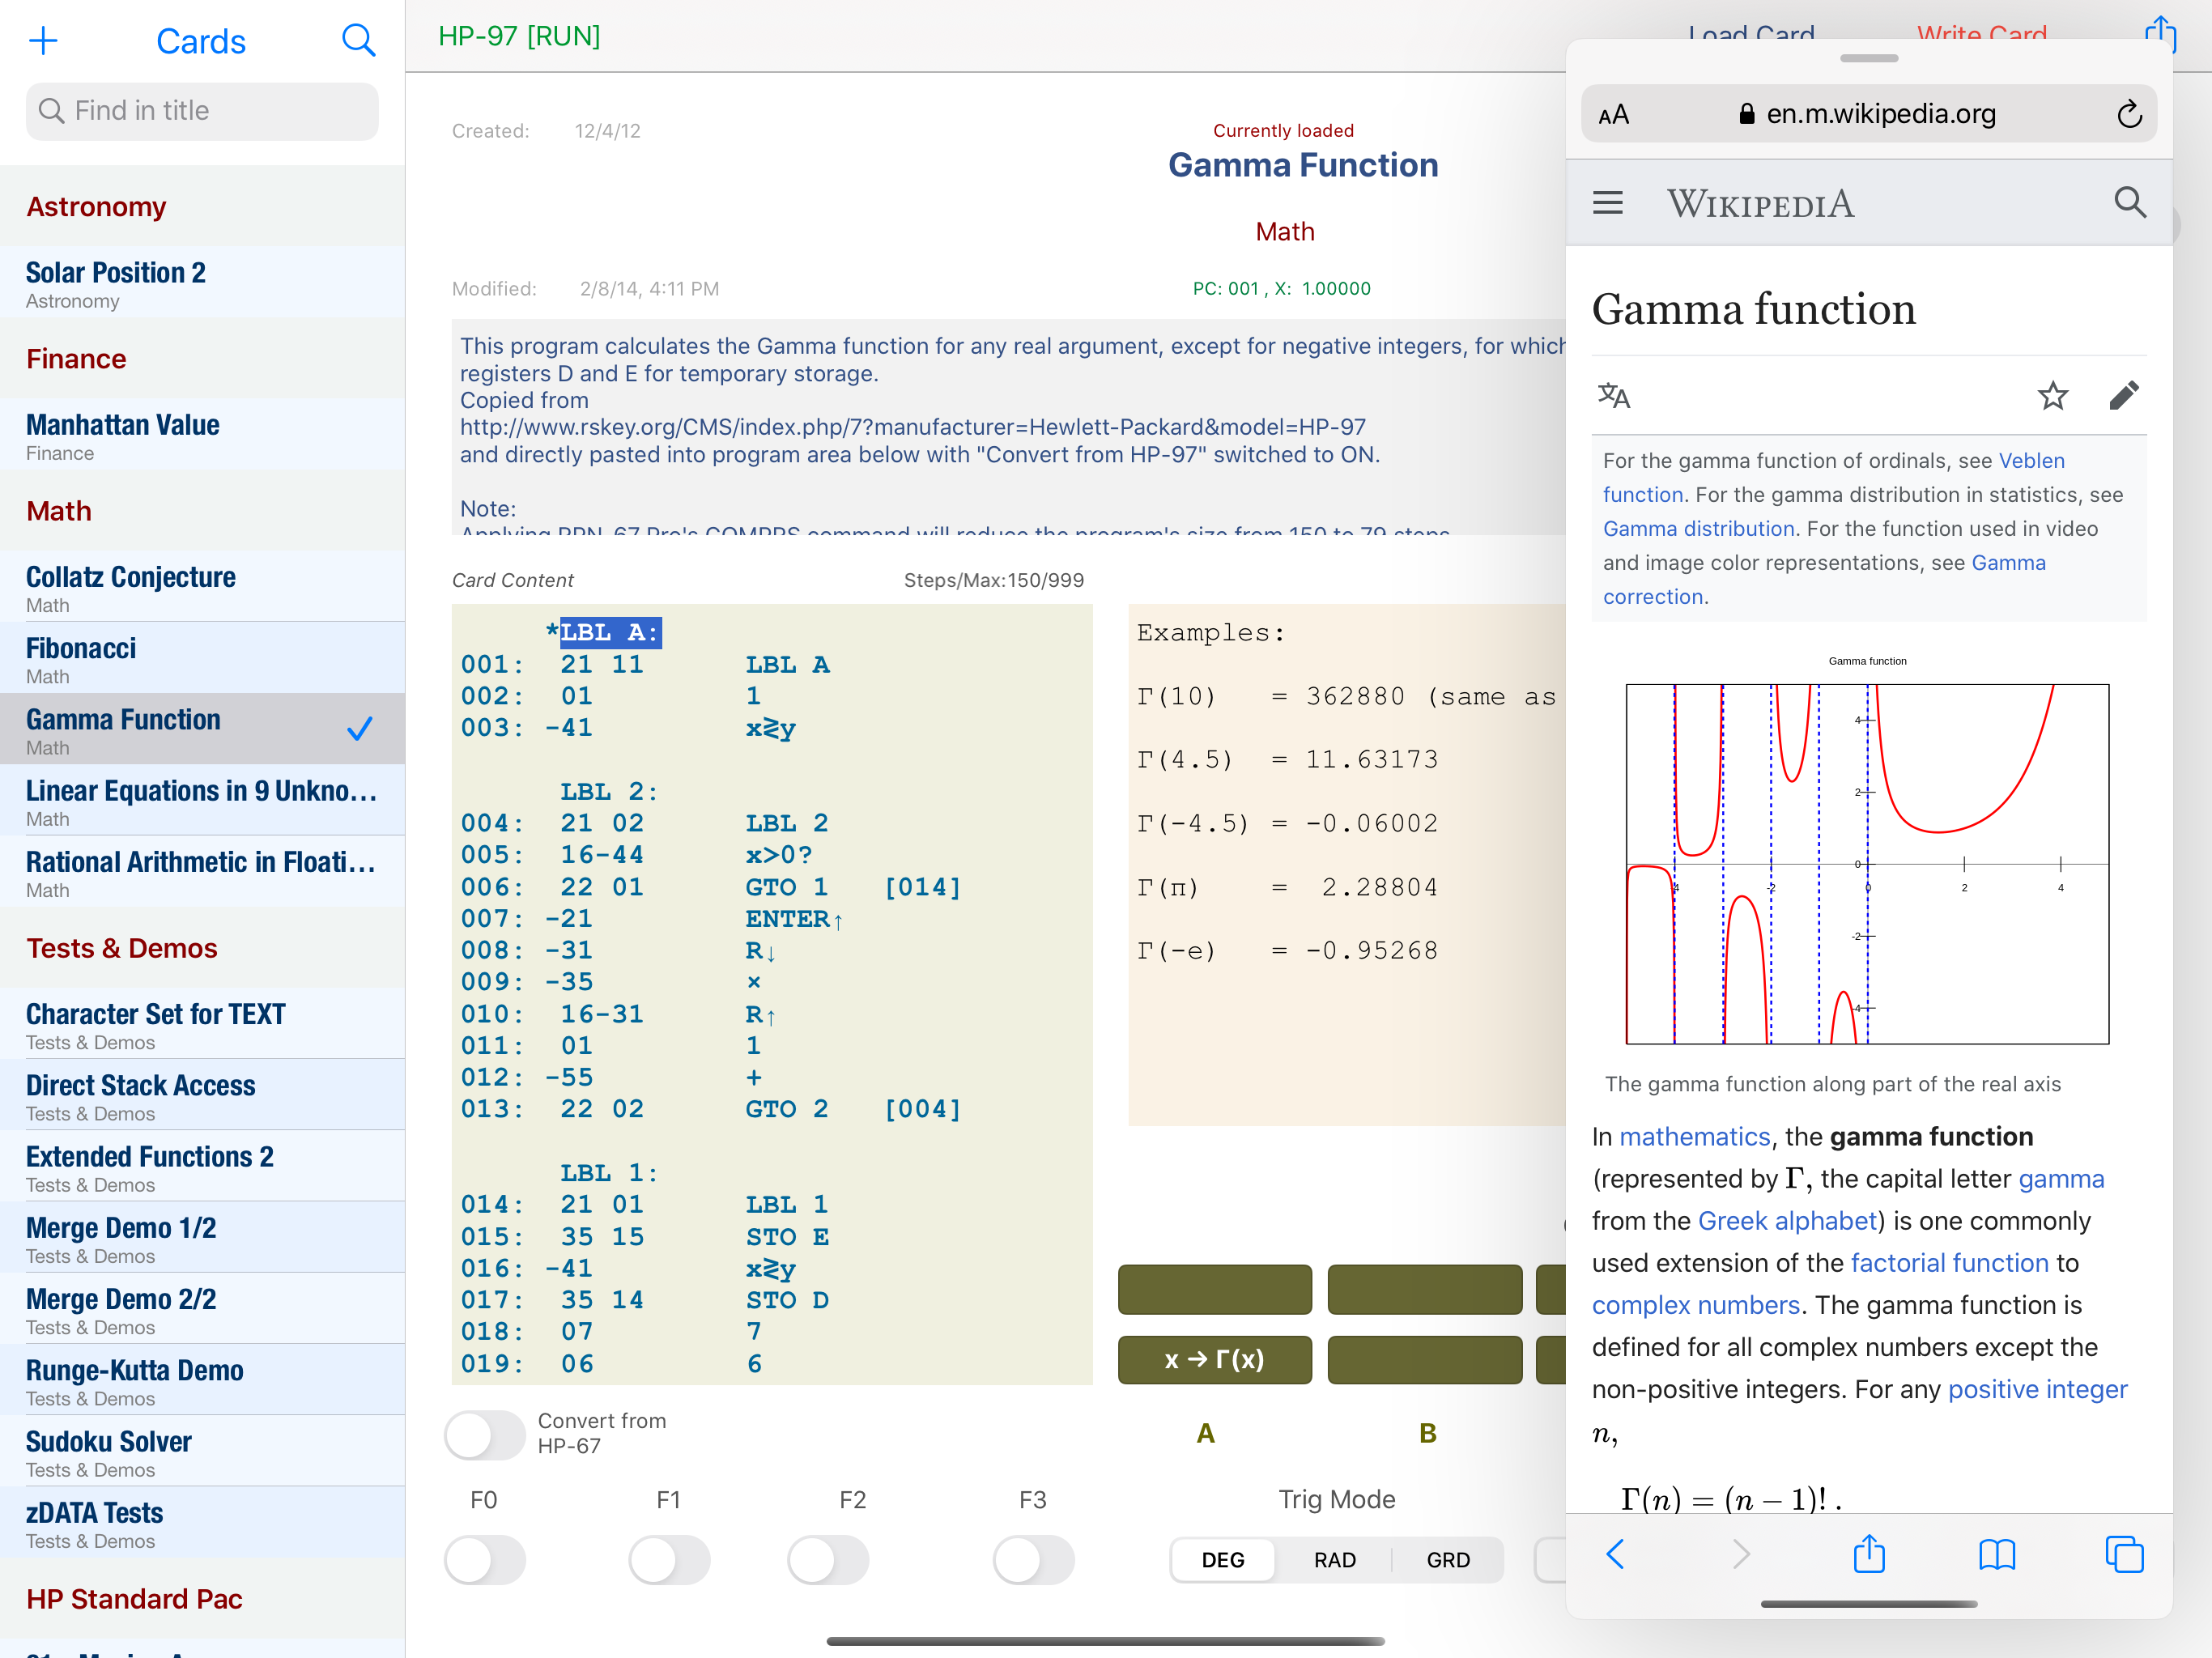Open Wikipedia language selector icon
The image size is (2212, 1658).
point(1614,396)
